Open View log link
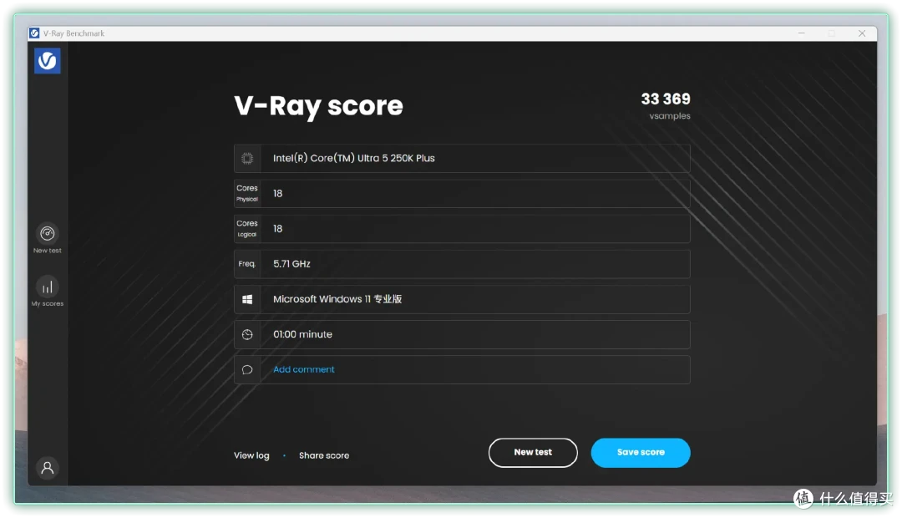The image size is (902, 518). pyautogui.click(x=251, y=455)
